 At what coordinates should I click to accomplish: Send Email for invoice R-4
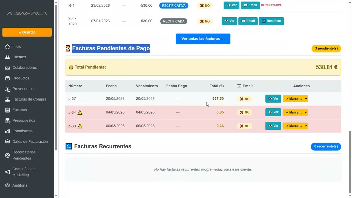point(250,5)
